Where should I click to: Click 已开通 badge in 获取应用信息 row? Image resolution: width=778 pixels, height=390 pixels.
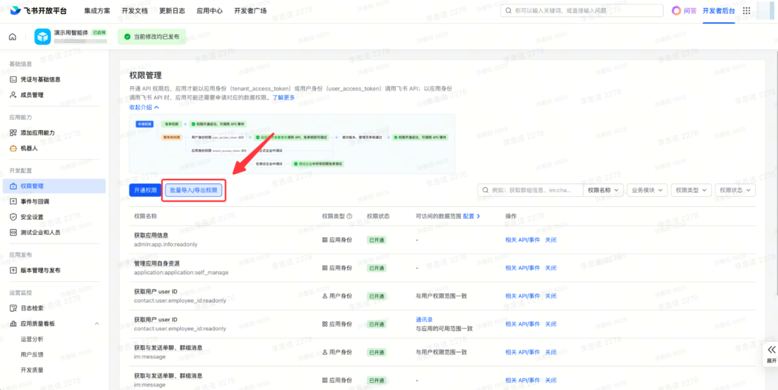(x=377, y=240)
